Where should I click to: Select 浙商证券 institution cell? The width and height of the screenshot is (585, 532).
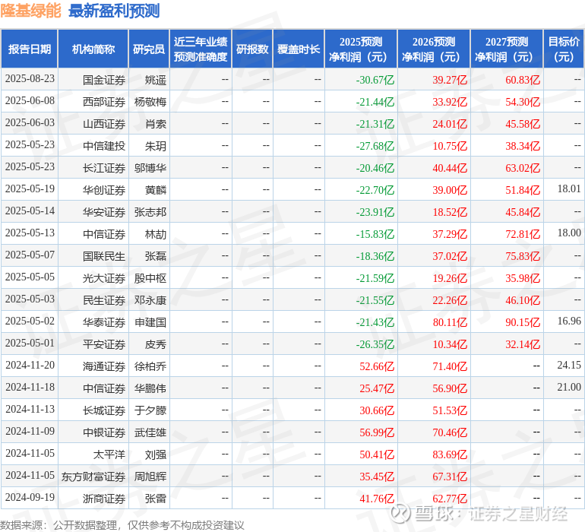click(x=104, y=499)
